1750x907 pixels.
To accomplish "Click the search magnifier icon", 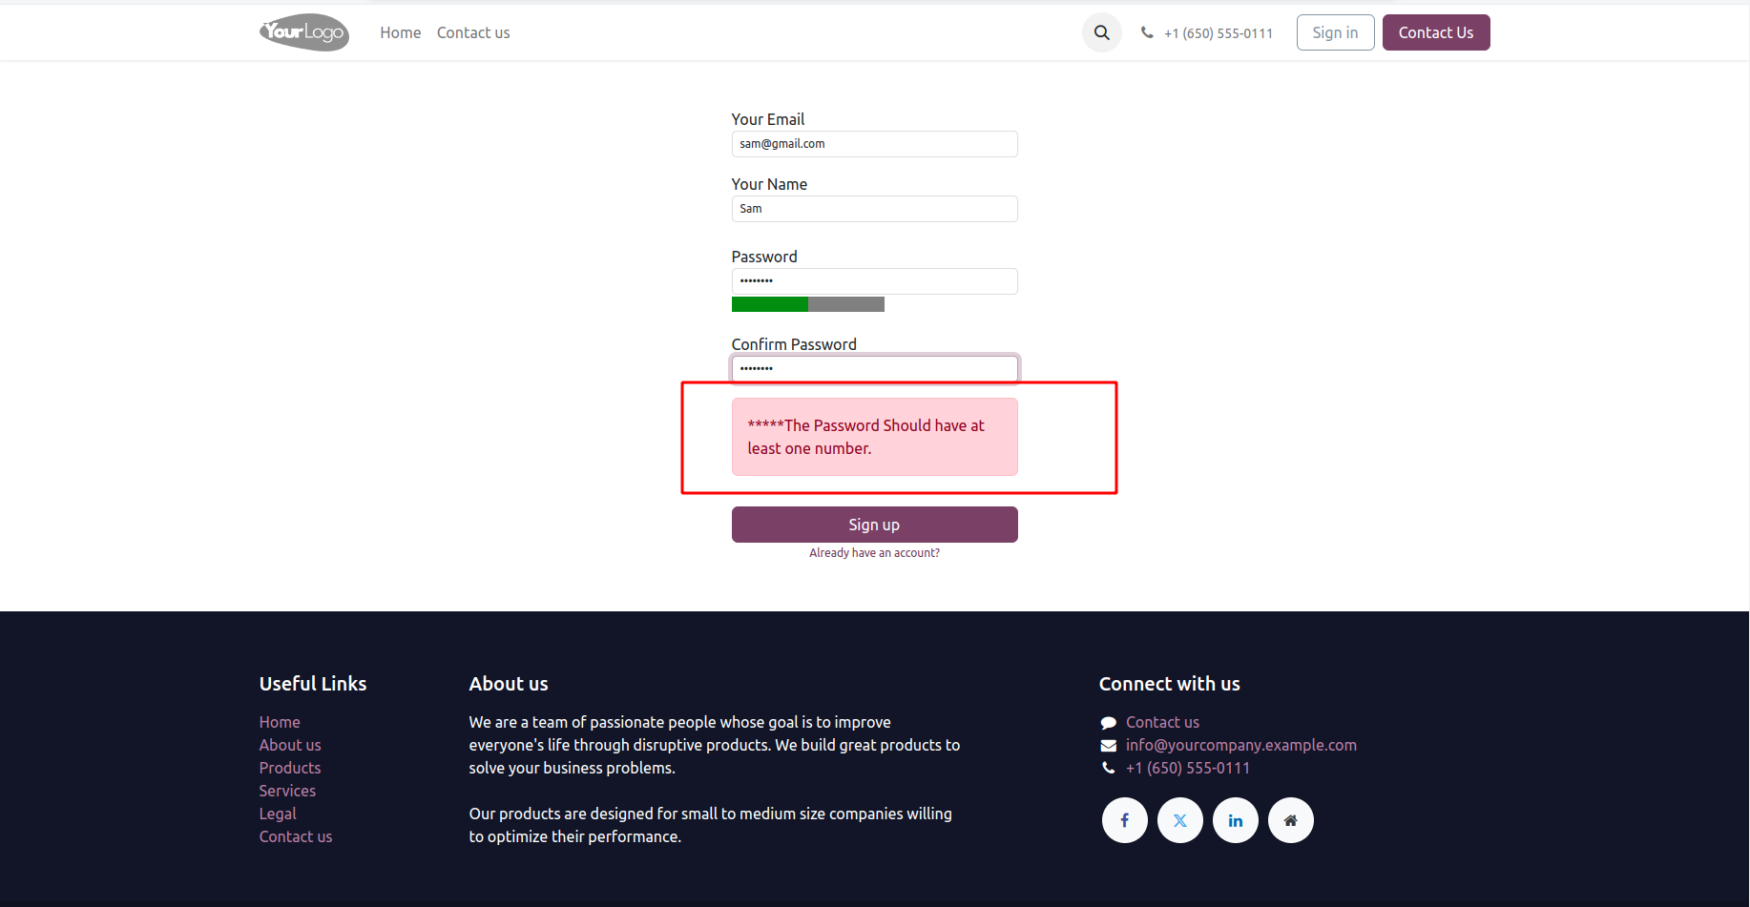I will (1101, 32).
